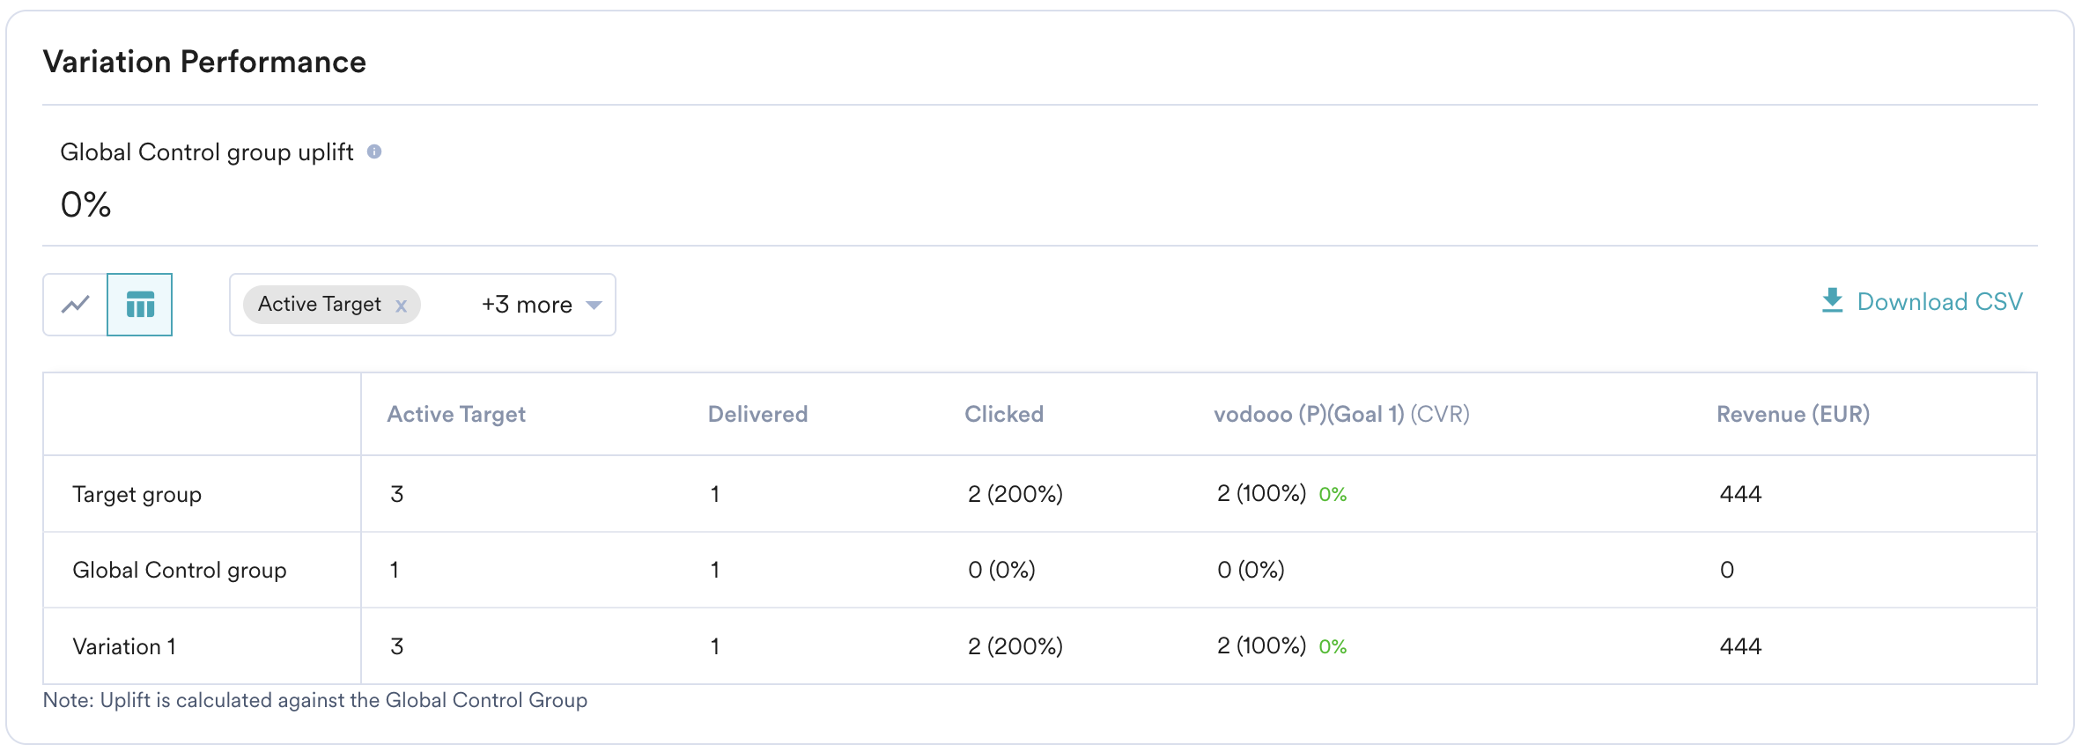Viewport: 2082px width, 752px height.
Task: Click the green 0% uplift indicator for Target group
Action: (1332, 494)
